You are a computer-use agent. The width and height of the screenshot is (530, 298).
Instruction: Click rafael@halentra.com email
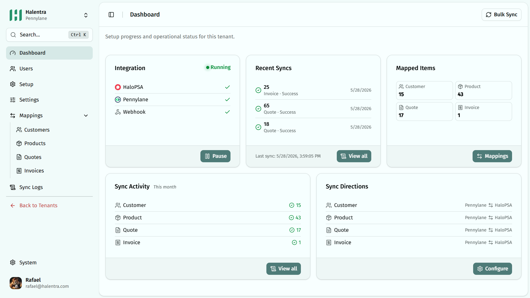47,286
